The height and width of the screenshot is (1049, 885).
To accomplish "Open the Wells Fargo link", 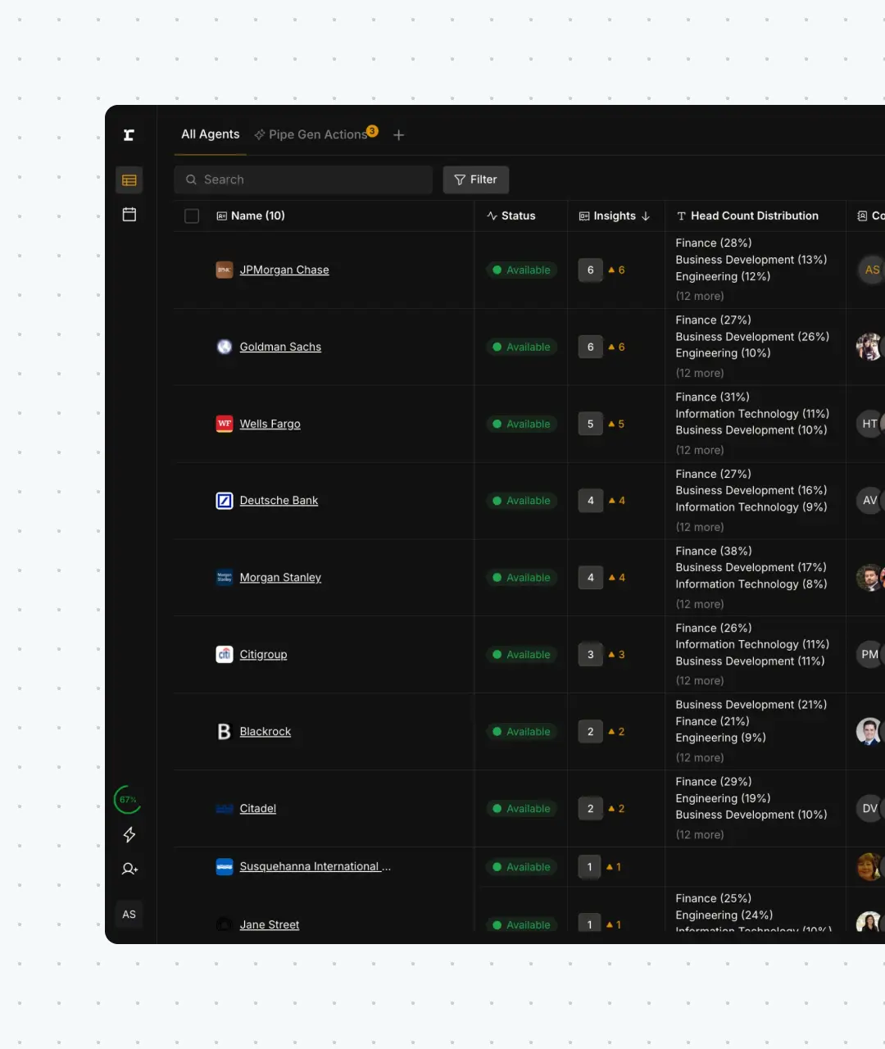I will coord(270,424).
